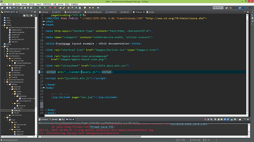Click the Forward navigation arrow in toolbar
254x142 pixels.
point(98,8)
